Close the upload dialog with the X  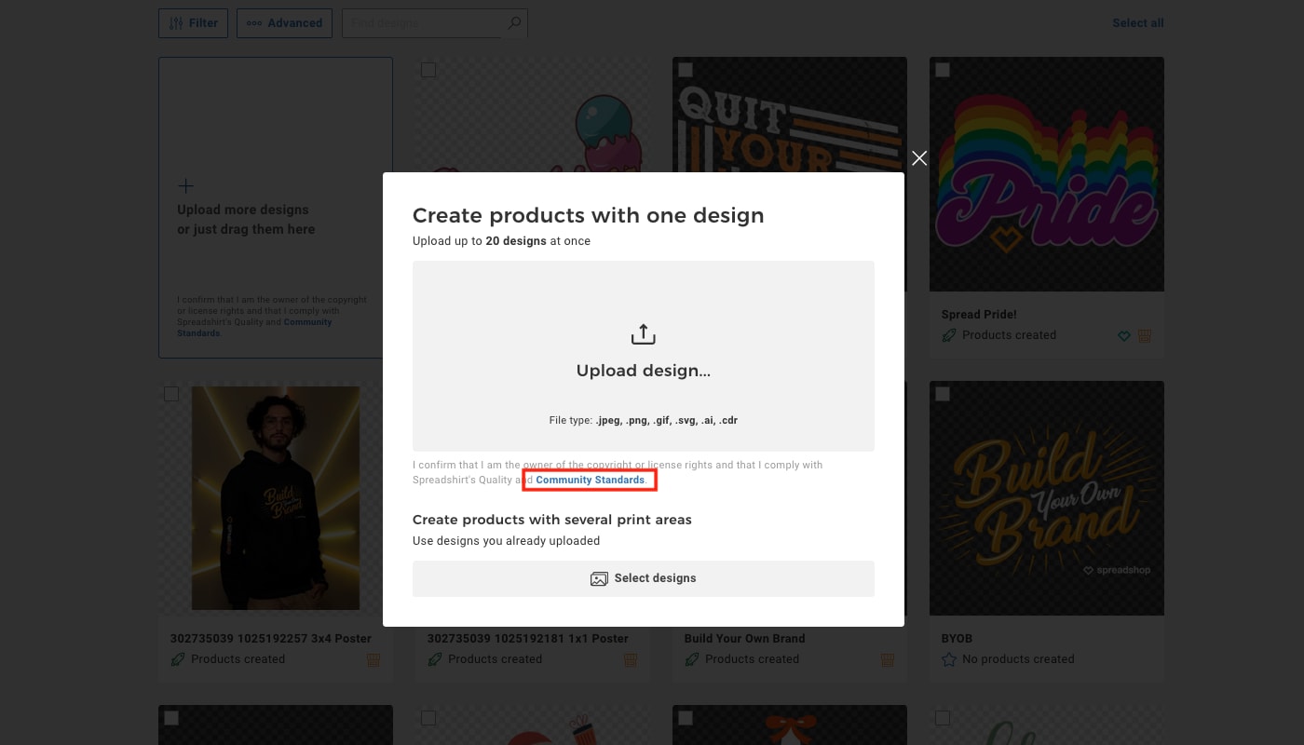click(919, 158)
